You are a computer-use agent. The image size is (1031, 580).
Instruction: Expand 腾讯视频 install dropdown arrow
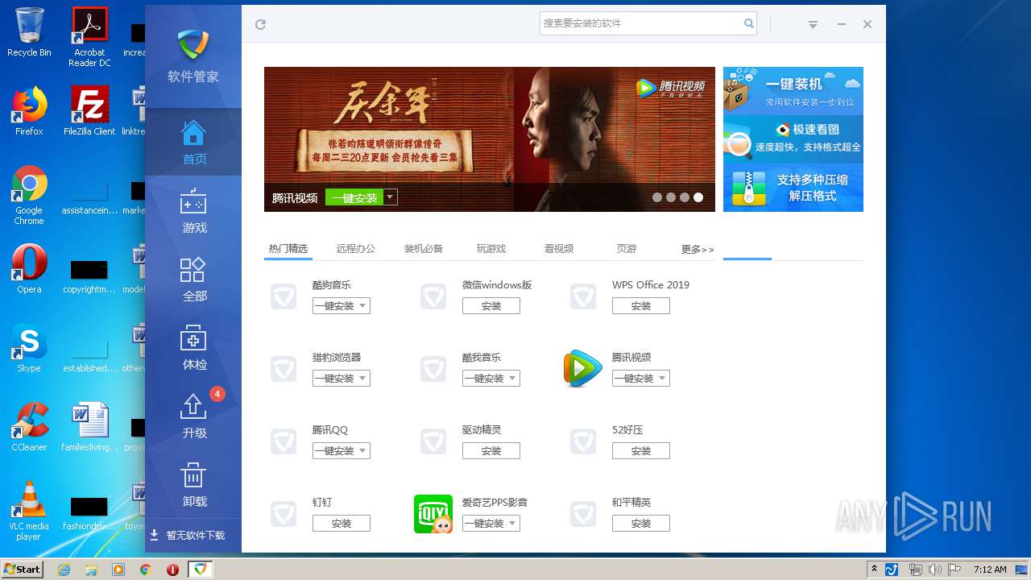(663, 379)
